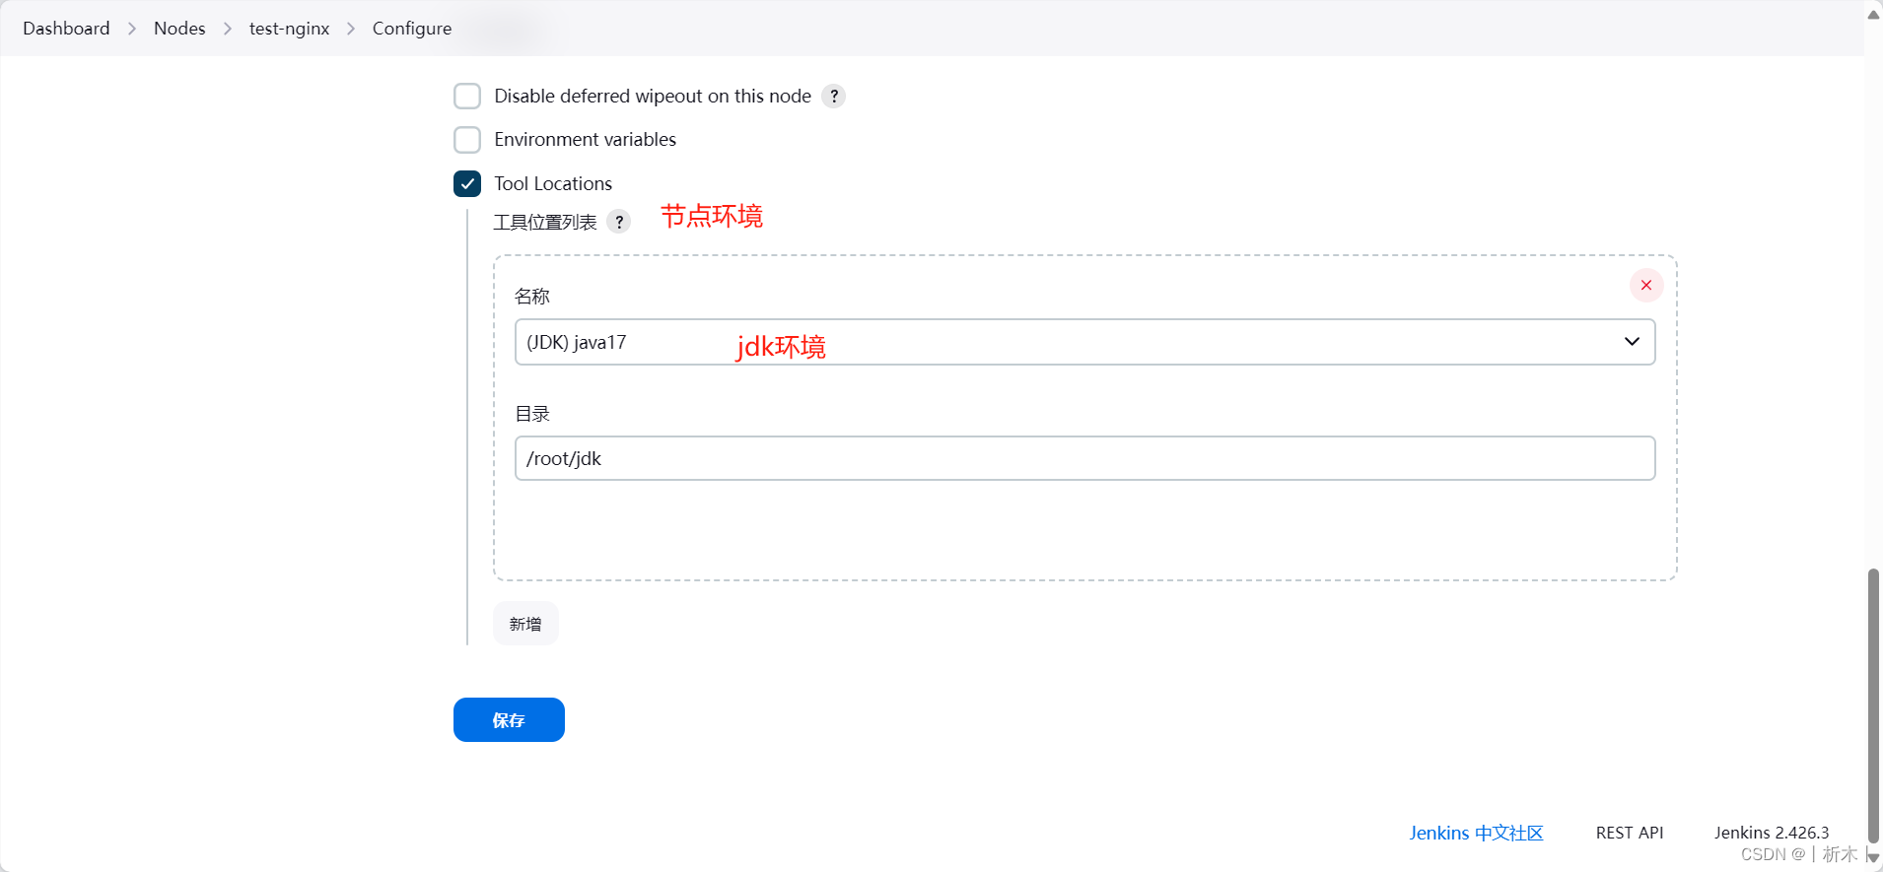
Task: Enable Disable deferred wipeout on this node
Action: click(x=467, y=96)
